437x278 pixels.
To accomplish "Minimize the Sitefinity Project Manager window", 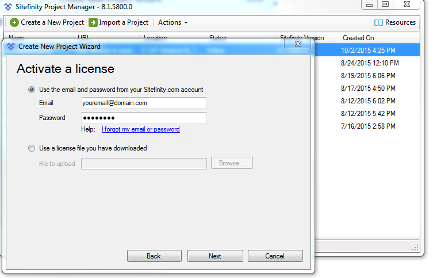I will click(x=370, y=5).
